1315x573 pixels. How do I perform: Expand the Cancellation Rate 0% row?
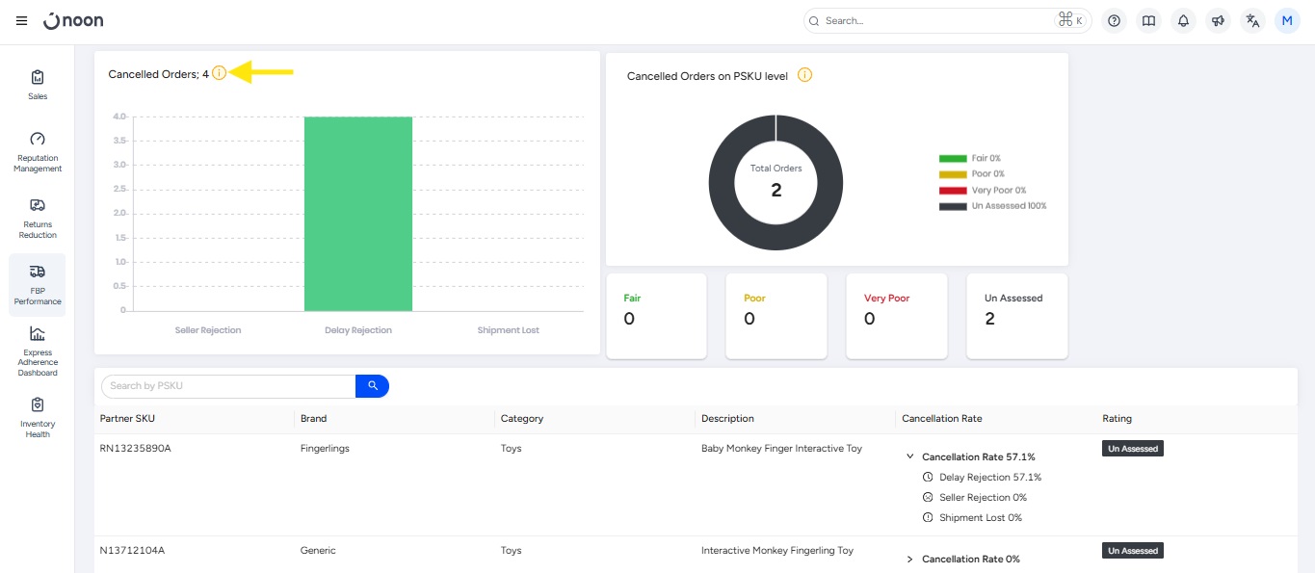(910, 560)
